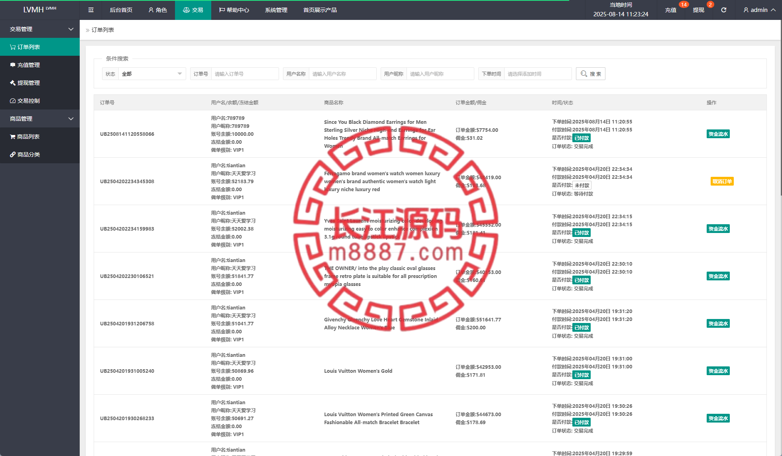782x456 pixels.
Task: Click the 订单号 column header
Action: [107, 103]
